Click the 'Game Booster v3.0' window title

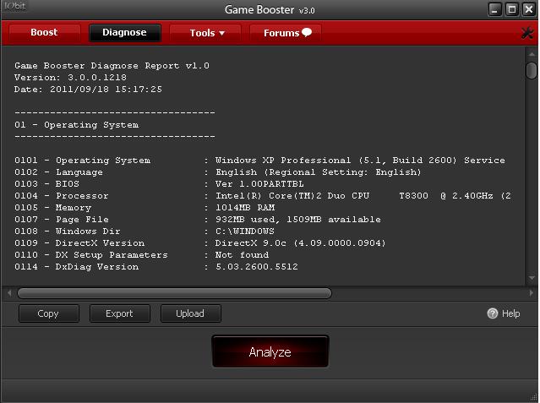tap(270, 9)
